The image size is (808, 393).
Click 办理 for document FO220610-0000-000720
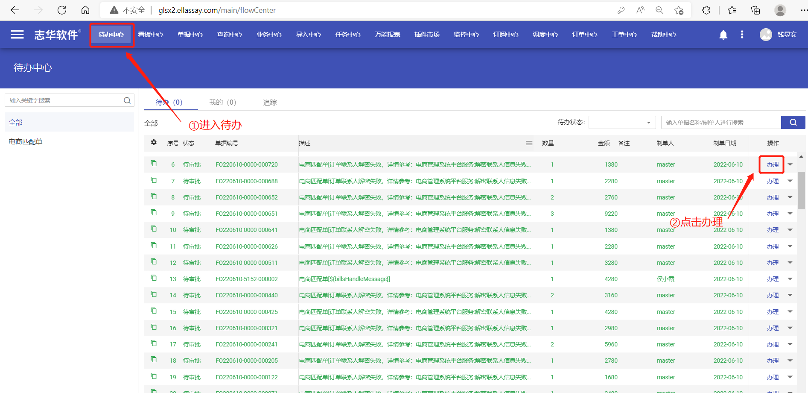[x=772, y=164]
